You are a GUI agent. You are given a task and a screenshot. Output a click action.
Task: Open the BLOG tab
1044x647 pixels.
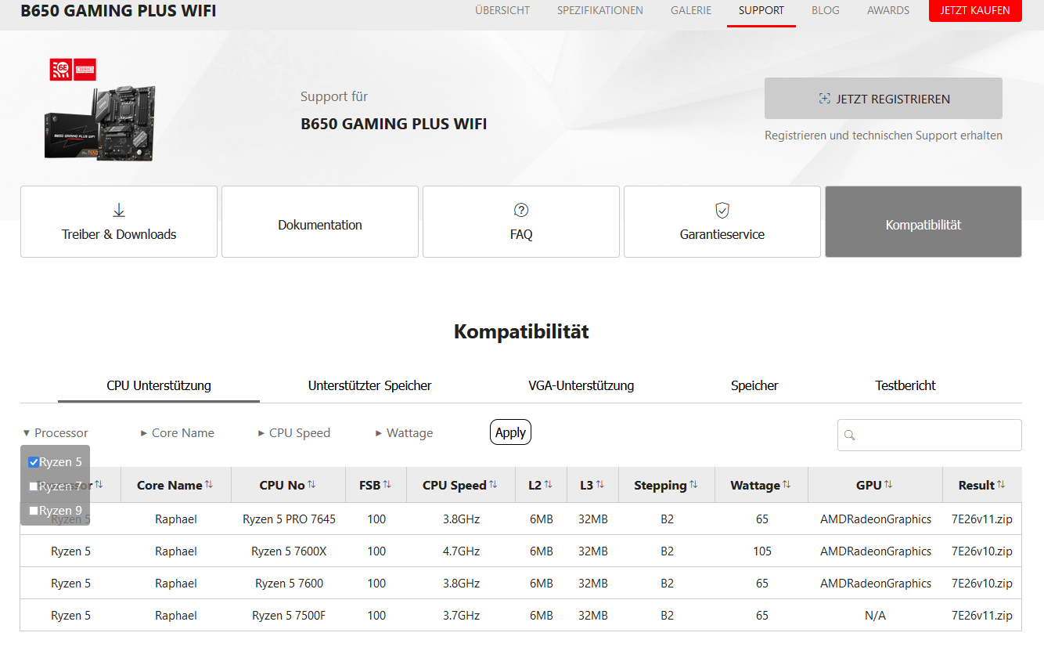pos(826,10)
